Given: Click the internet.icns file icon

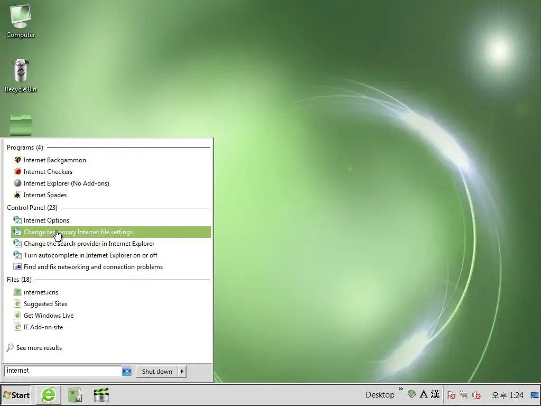Looking at the screenshot, I should point(17,292).
